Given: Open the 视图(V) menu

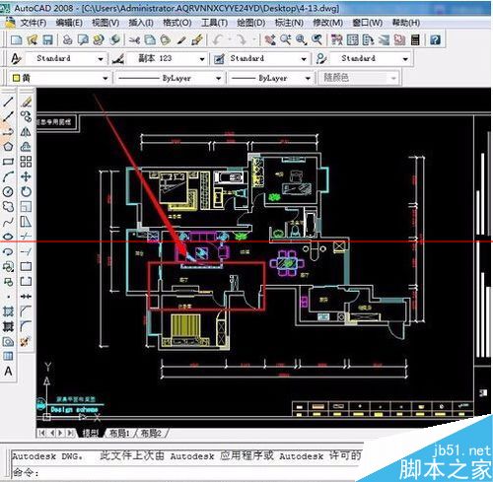Looking at the screenshot, I should (106, 23).
